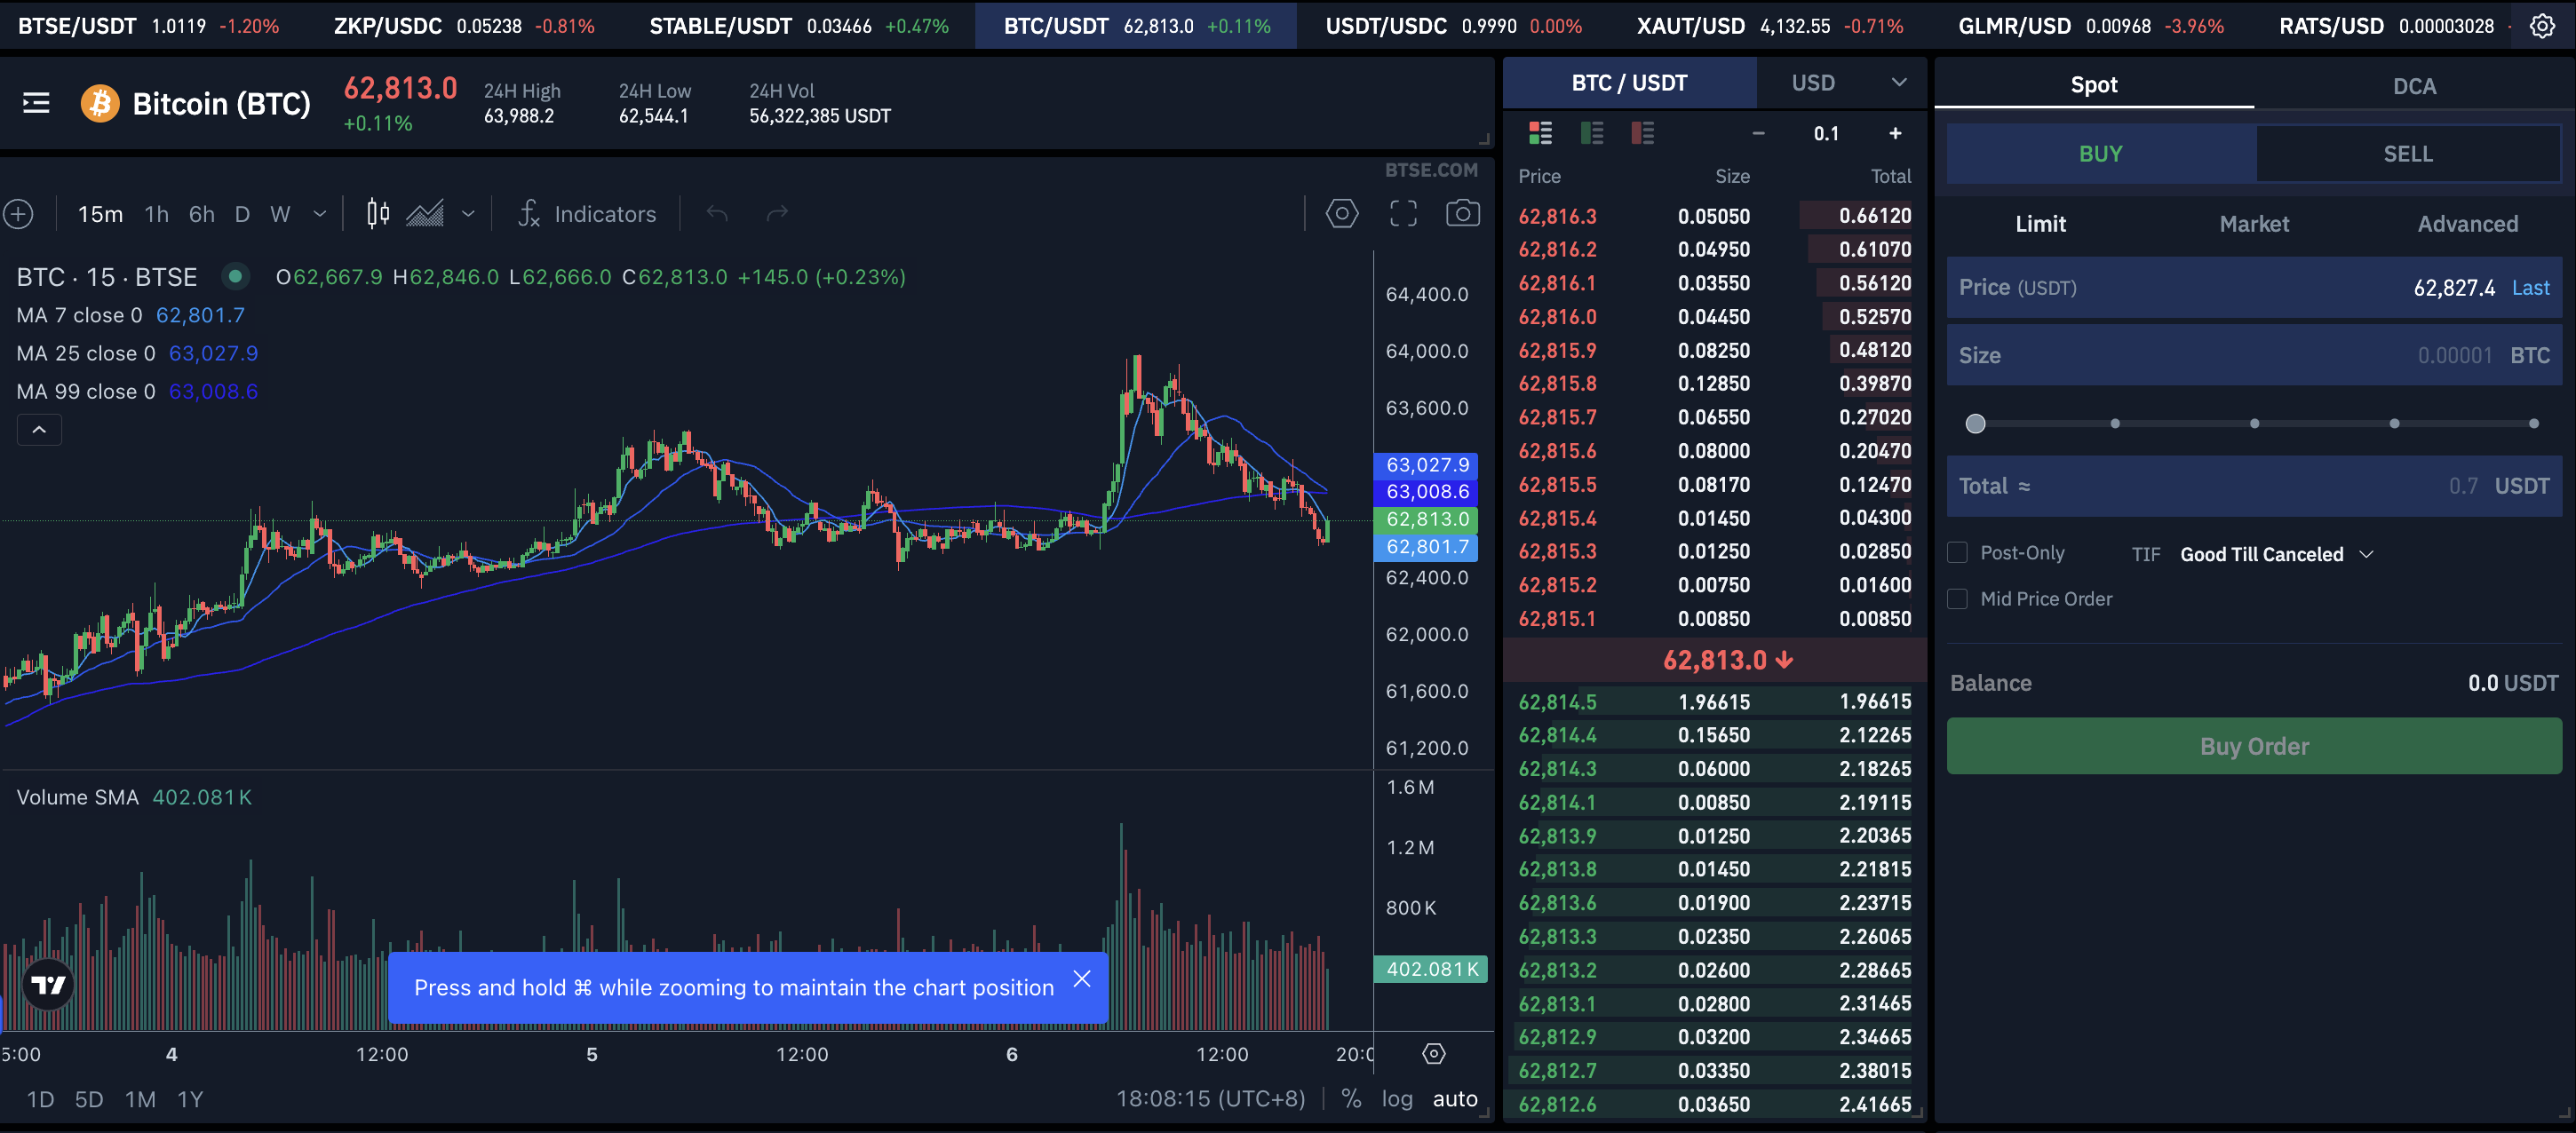2576x1133 pixels.
Task: Click the Buy Order button
Action: (2254, 746)
